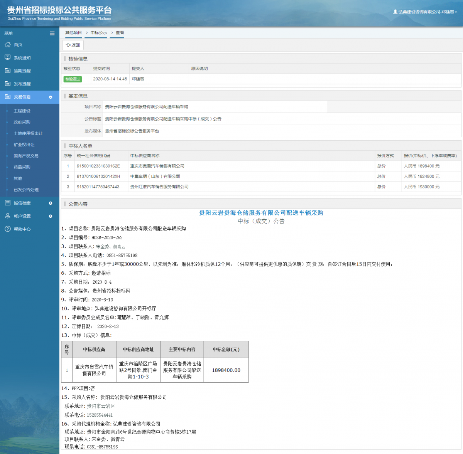Open the user account dropdown 弘典建设咨询有限公司-邓廷容
The width and height of the screenshot is (463, 454).
coord(425,12)
